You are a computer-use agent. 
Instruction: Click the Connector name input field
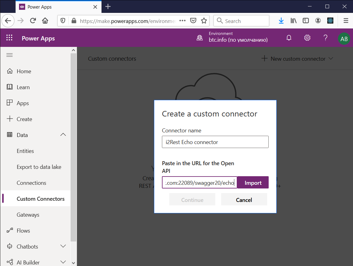pos(215,142)
